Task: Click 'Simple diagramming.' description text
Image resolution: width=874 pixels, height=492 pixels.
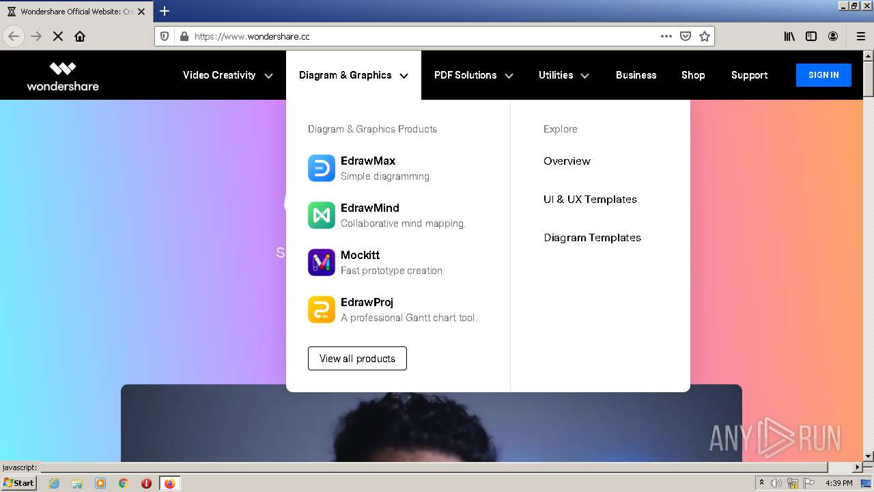Action: [x=386, y=176]
